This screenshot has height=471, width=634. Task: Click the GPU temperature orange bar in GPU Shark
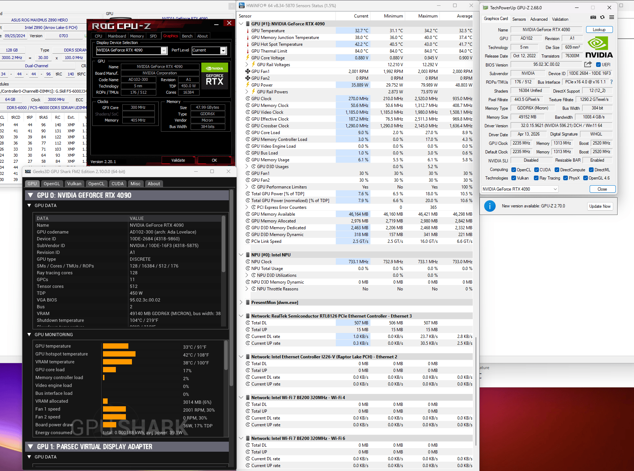116,346
